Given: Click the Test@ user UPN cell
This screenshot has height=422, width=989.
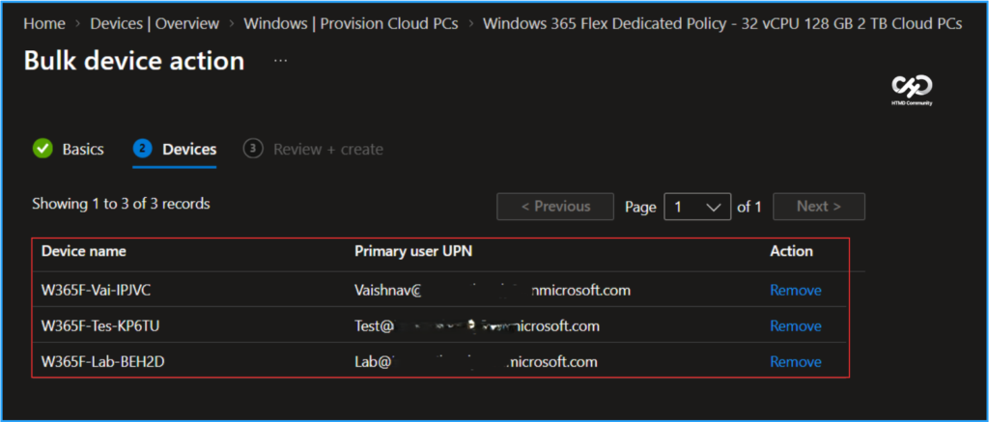Looking at the screenshot, I should 477,326.
